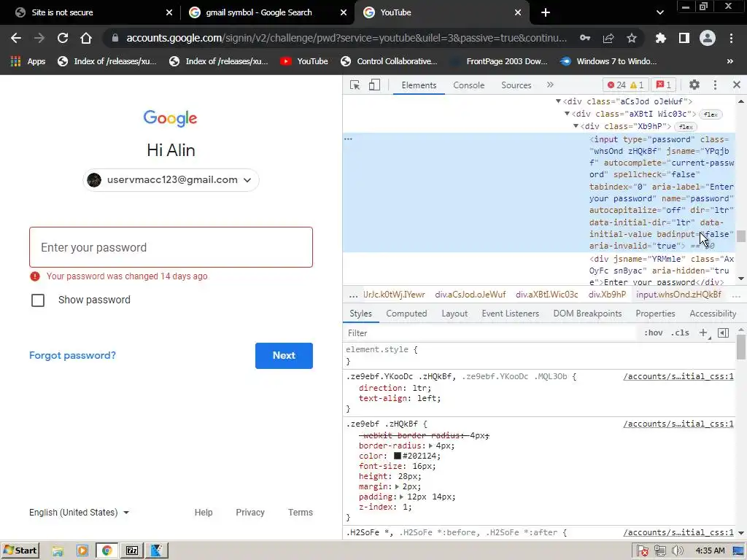The image size is (747, 560).
Task: Toggle the :hov element state button
Action: point(653,332)
